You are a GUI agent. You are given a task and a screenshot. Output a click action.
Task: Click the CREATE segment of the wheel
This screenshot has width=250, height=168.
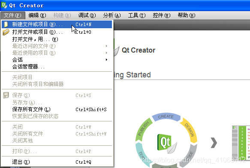point(166,117)
